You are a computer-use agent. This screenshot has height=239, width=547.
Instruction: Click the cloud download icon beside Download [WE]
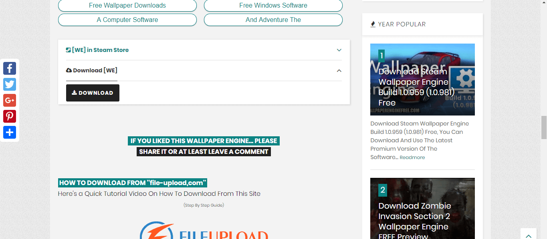click(69, 70)
